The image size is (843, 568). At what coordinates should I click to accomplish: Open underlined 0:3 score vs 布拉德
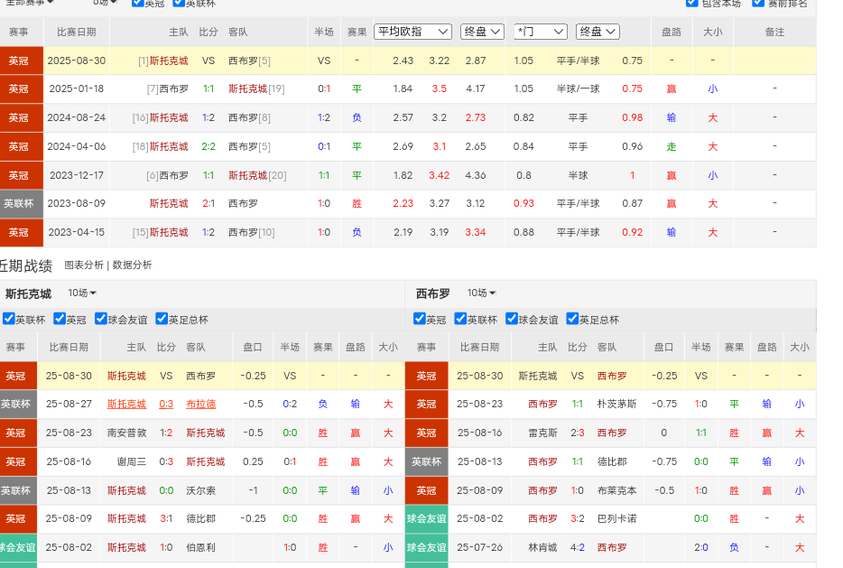(166, 404)
